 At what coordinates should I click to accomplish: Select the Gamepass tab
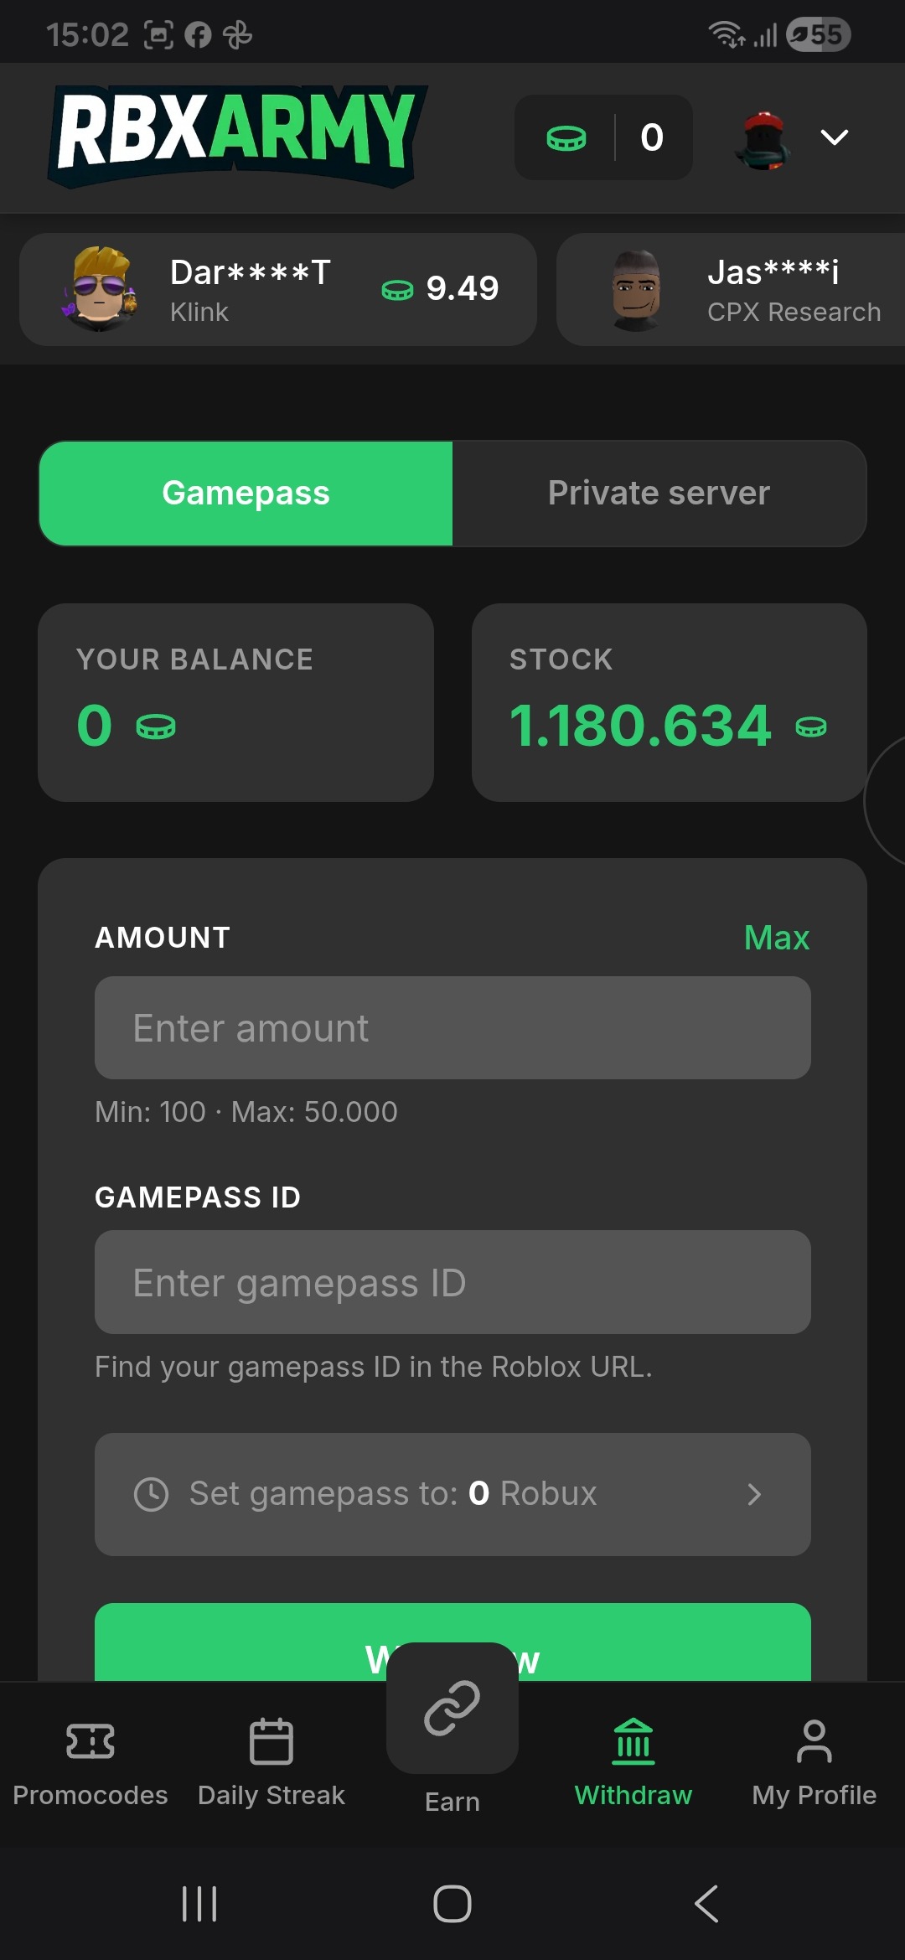(x=246, y=493)
